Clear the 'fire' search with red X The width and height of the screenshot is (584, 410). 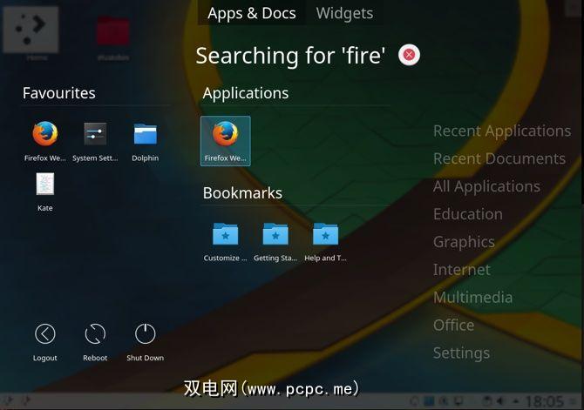[x=409, y=55]
